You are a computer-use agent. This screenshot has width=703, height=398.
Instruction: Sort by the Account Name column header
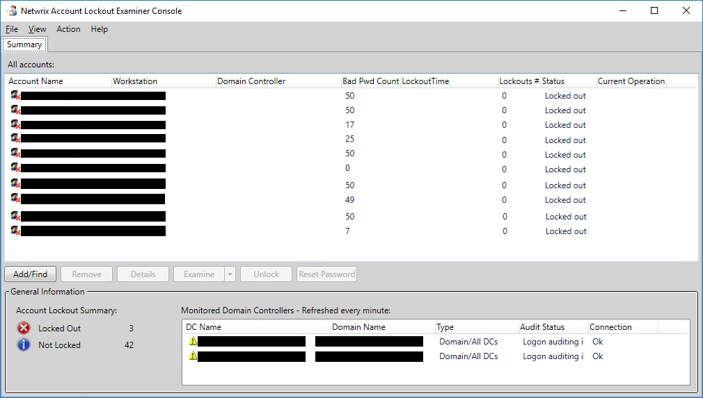pos(58,81)
